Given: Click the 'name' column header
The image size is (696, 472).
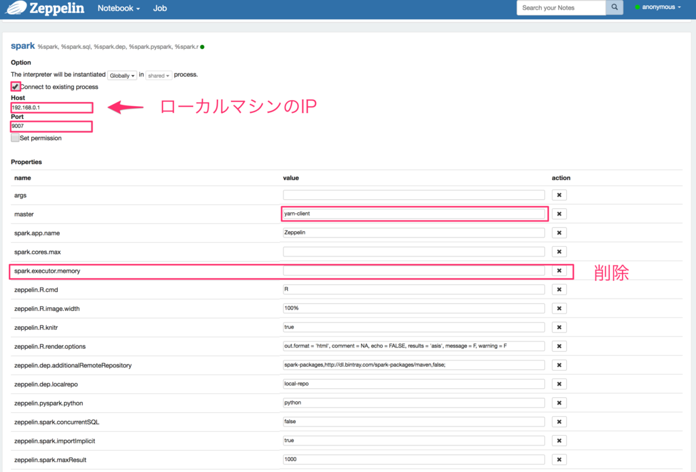Looking at the screenshot, I should coord(22,178).
